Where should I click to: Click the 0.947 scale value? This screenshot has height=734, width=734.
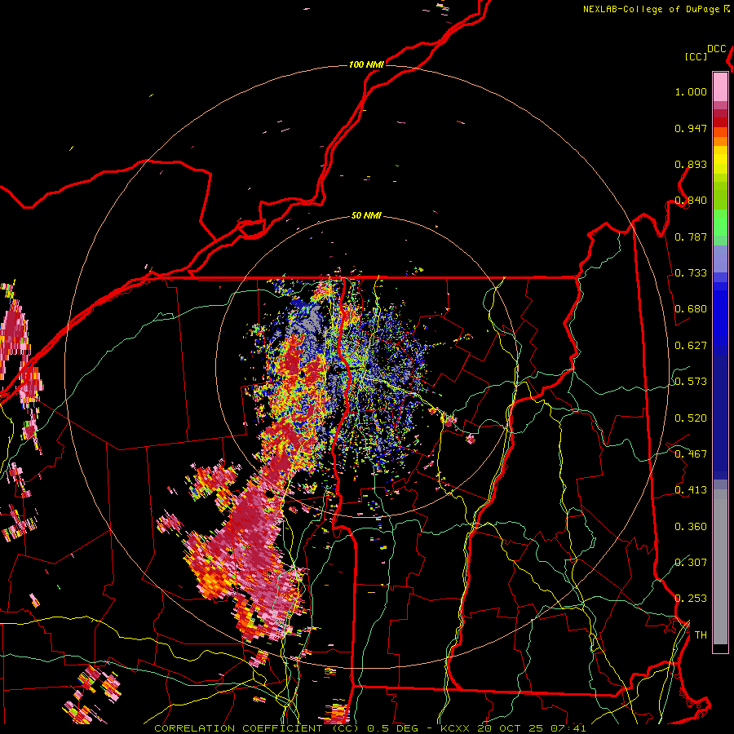point(691,128)
